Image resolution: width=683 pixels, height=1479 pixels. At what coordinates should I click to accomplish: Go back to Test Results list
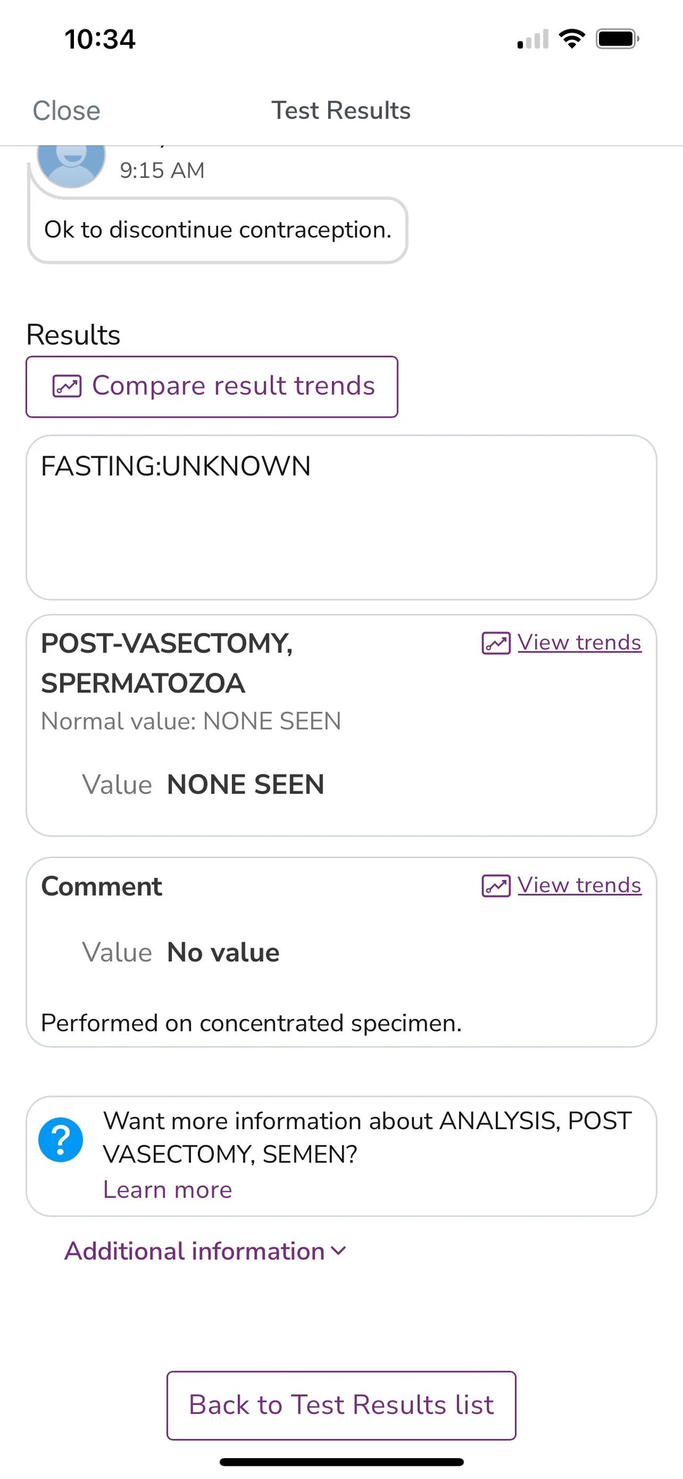[341, 1405]
